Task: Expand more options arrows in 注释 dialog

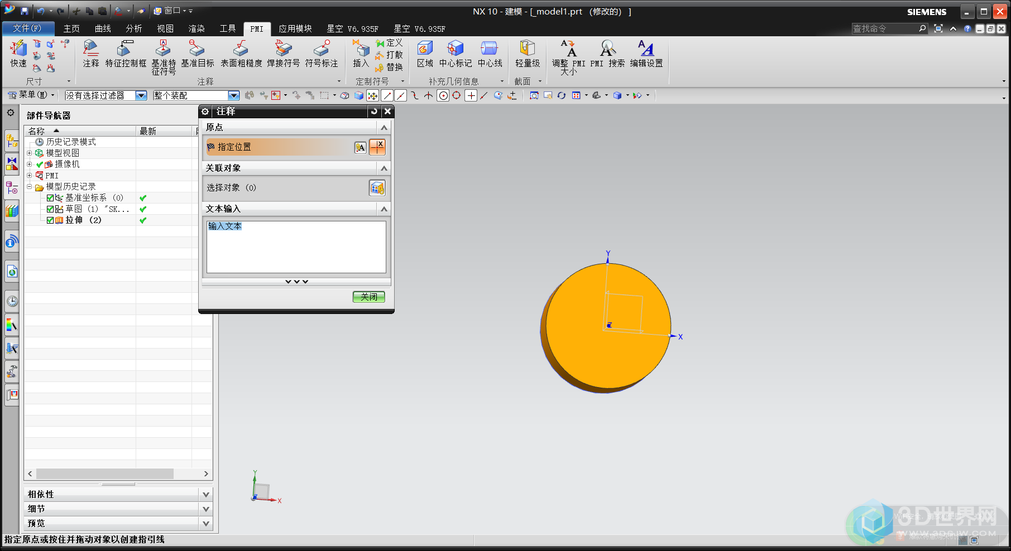Action: tap(296, 282)
